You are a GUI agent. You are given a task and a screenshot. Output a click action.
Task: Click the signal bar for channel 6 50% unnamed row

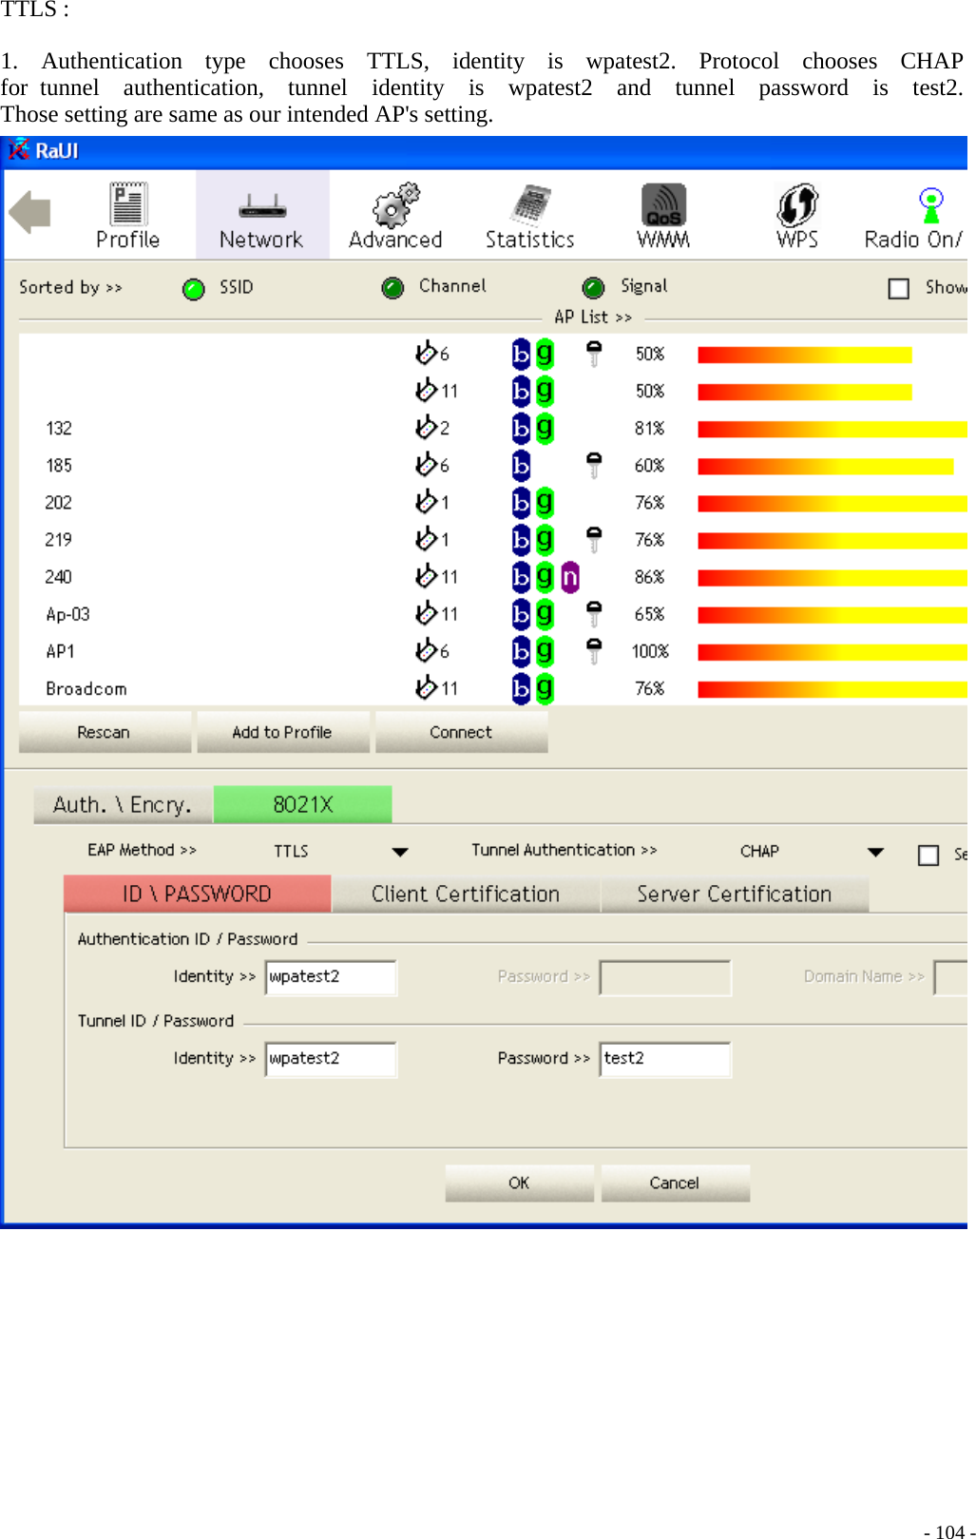click(x=804, y=355)
